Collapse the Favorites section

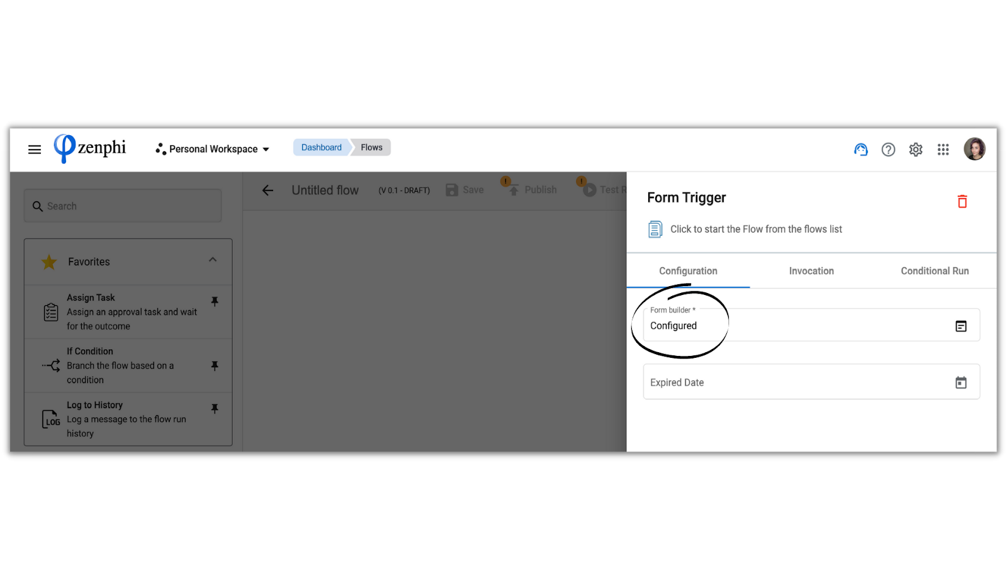click(213, 260)
